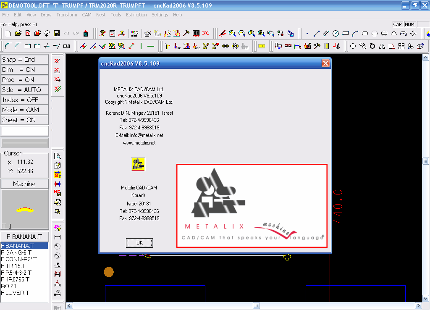Select the rectangle drawing tool
Screen dimensions: 430x310
346,34
